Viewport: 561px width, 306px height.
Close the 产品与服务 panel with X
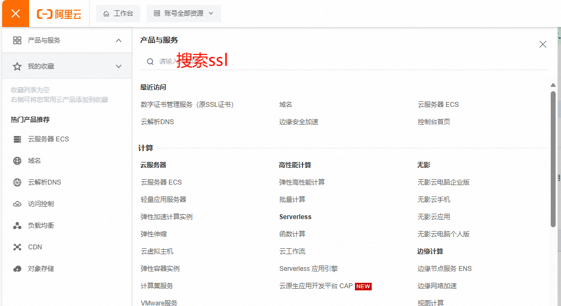(x=543, y=44)
